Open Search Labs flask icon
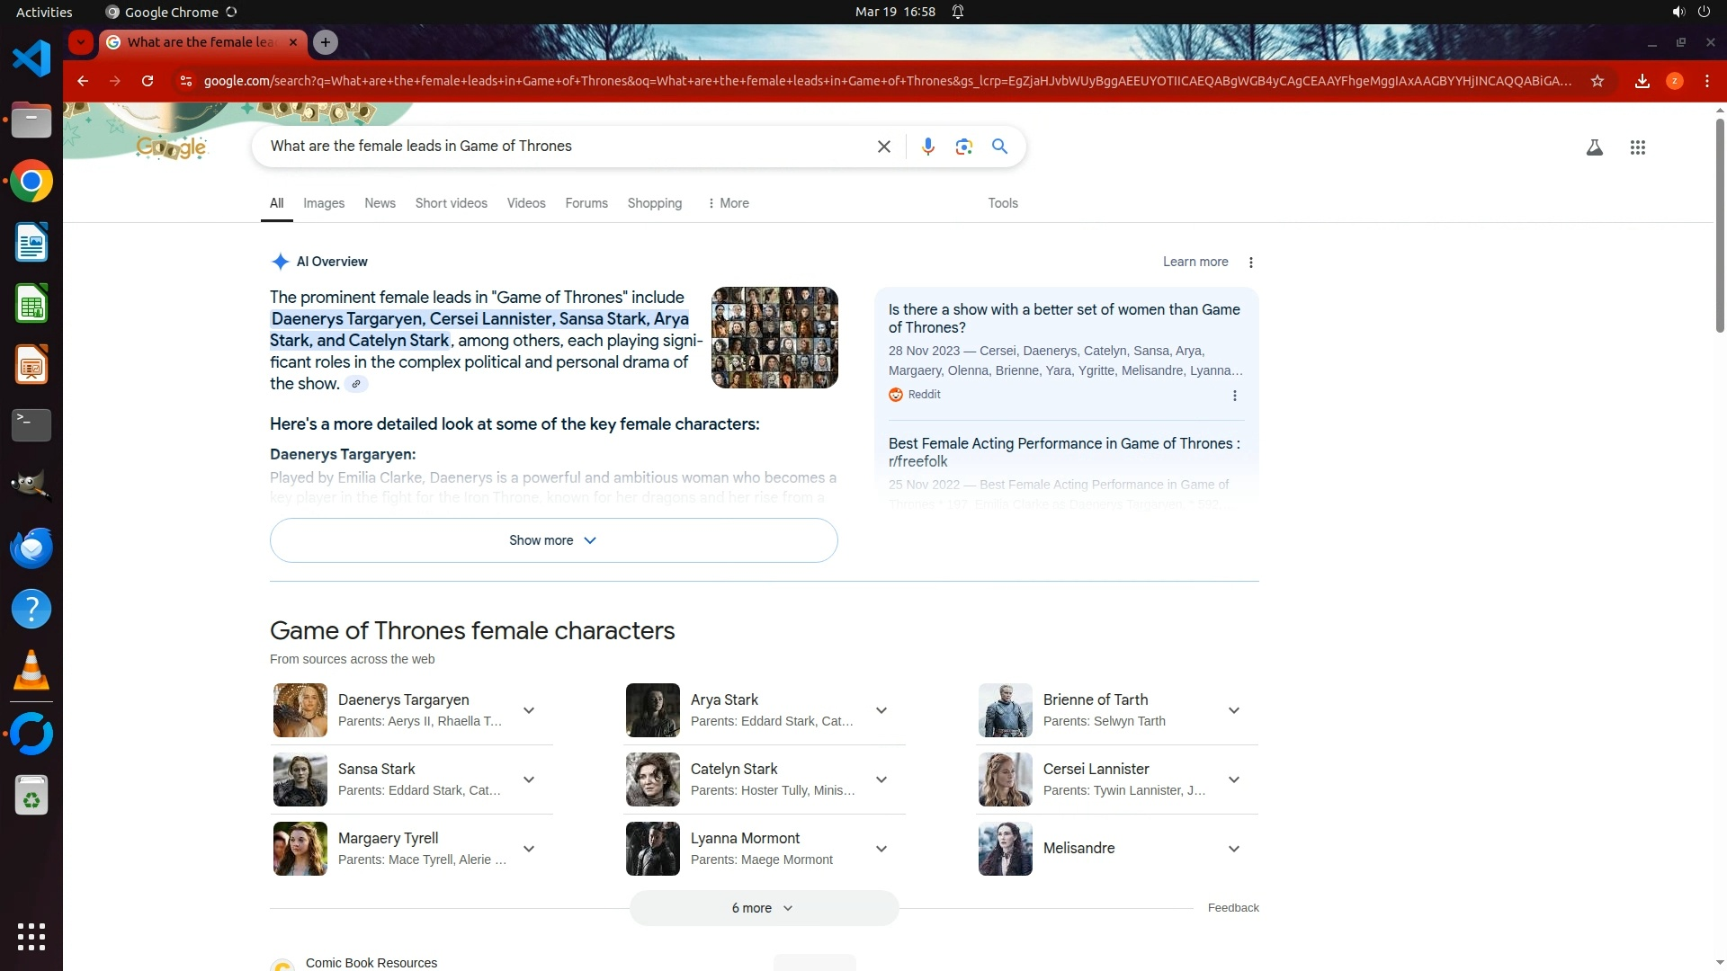Viewport: 1727px width, 971px height. (x=1594, y=147)
